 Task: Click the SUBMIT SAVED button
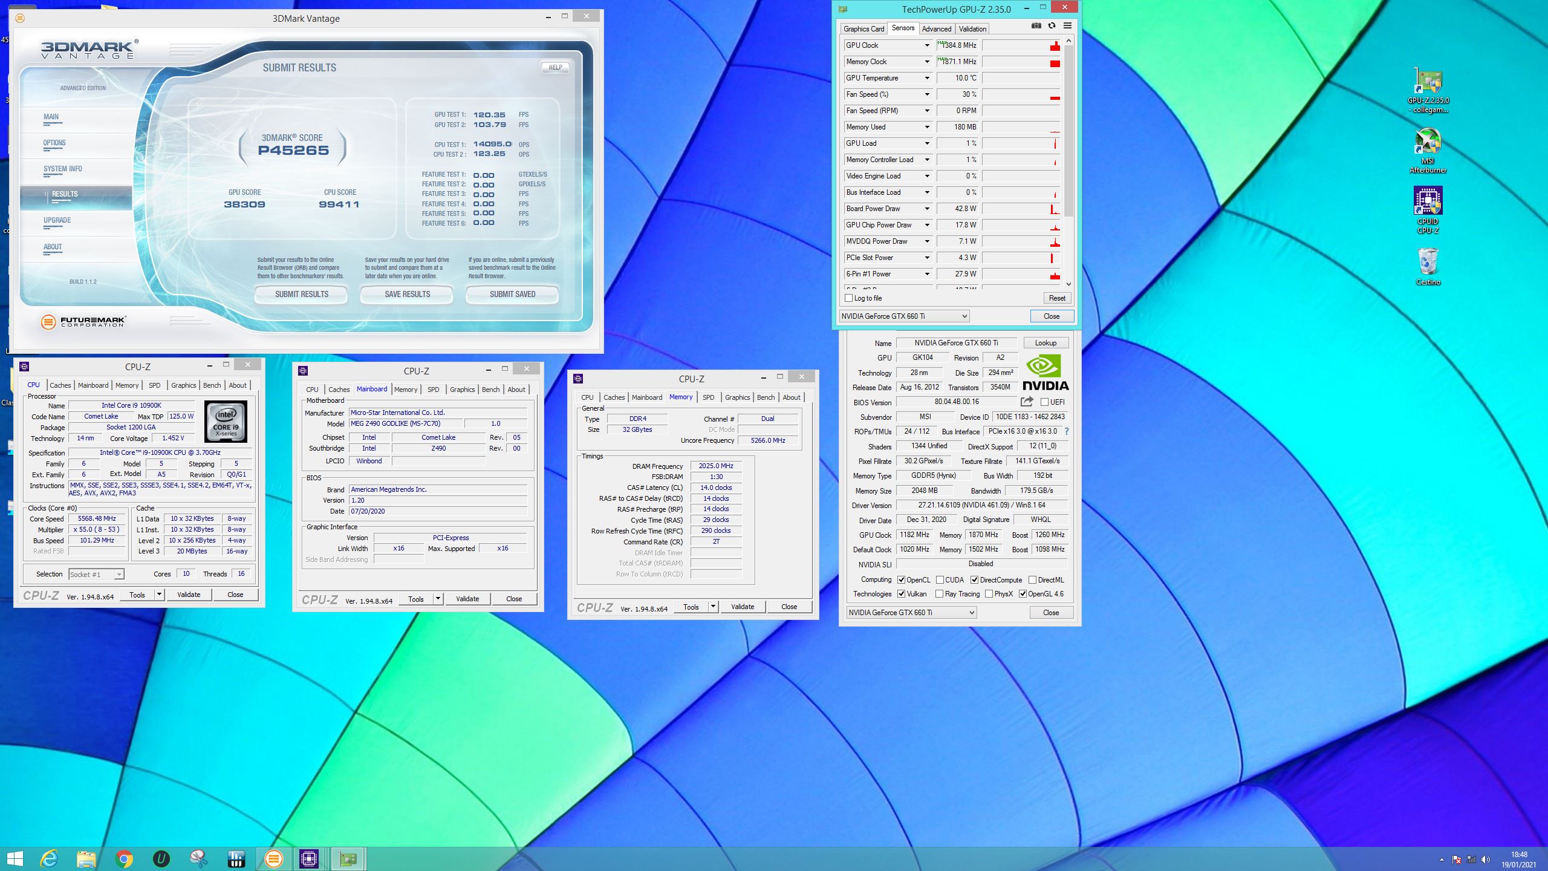tap(512, 294)
